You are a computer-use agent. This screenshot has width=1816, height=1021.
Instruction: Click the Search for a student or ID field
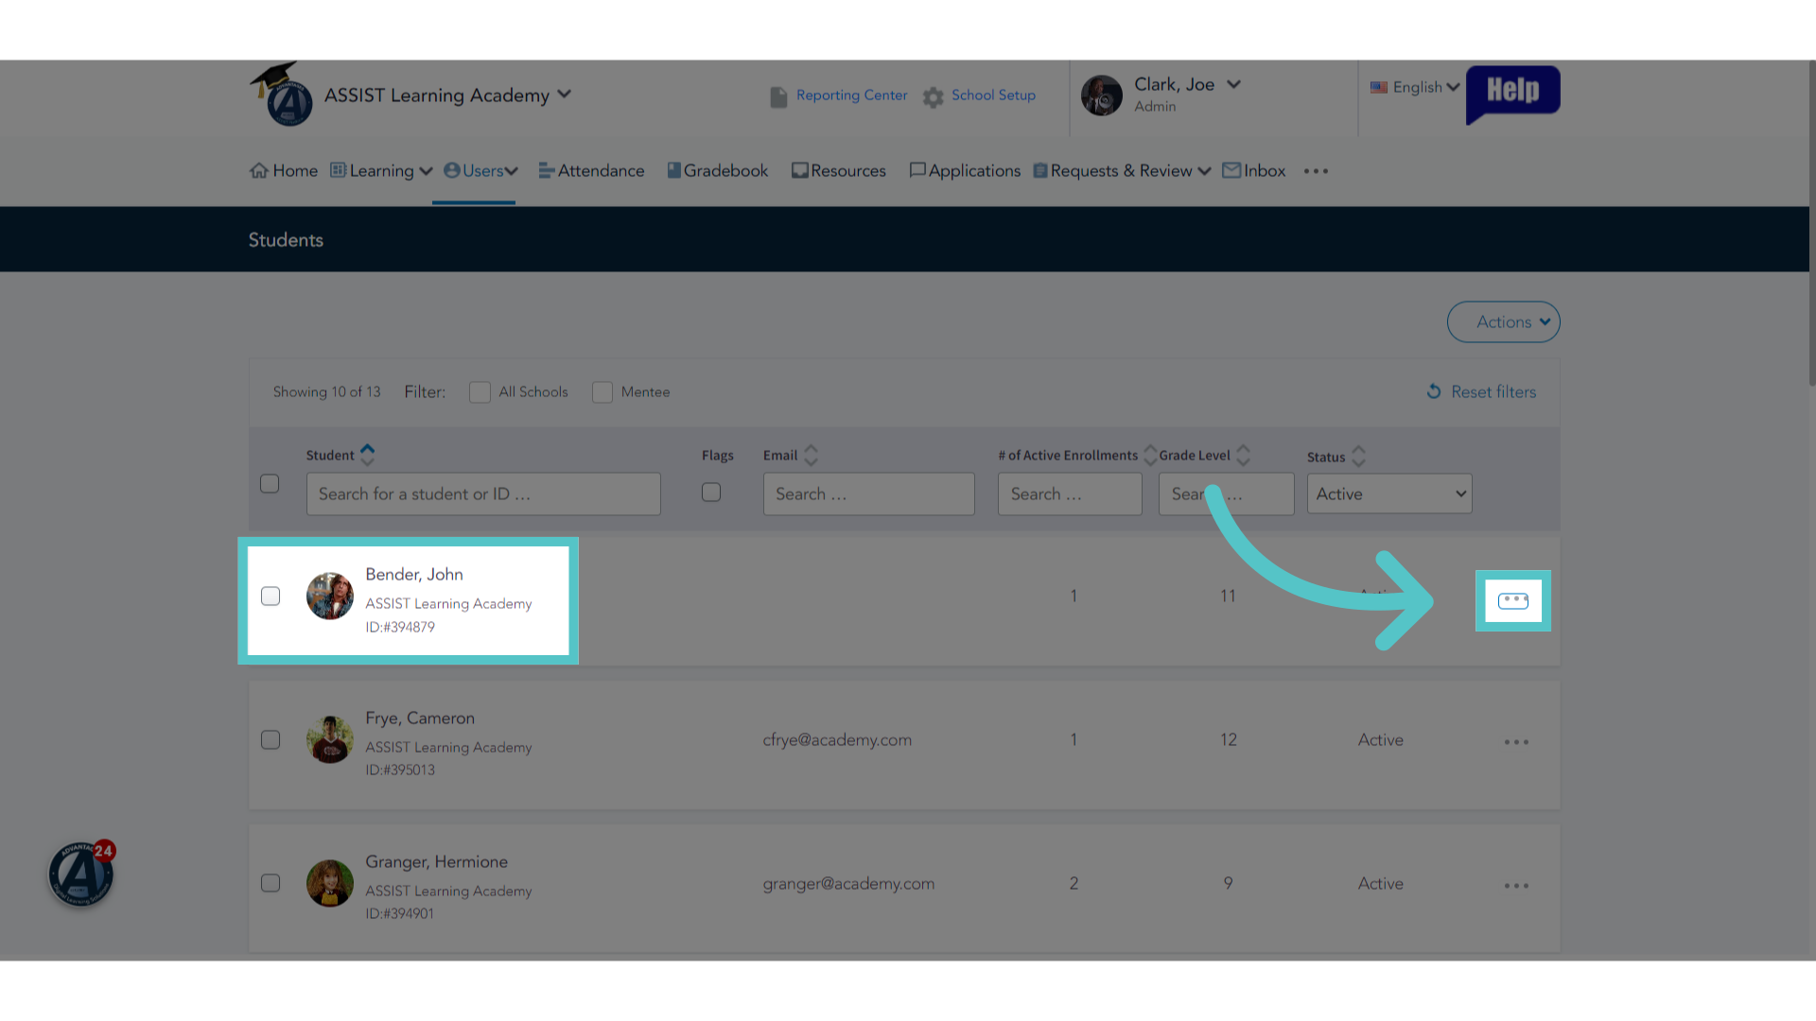(x=483, y=493)
